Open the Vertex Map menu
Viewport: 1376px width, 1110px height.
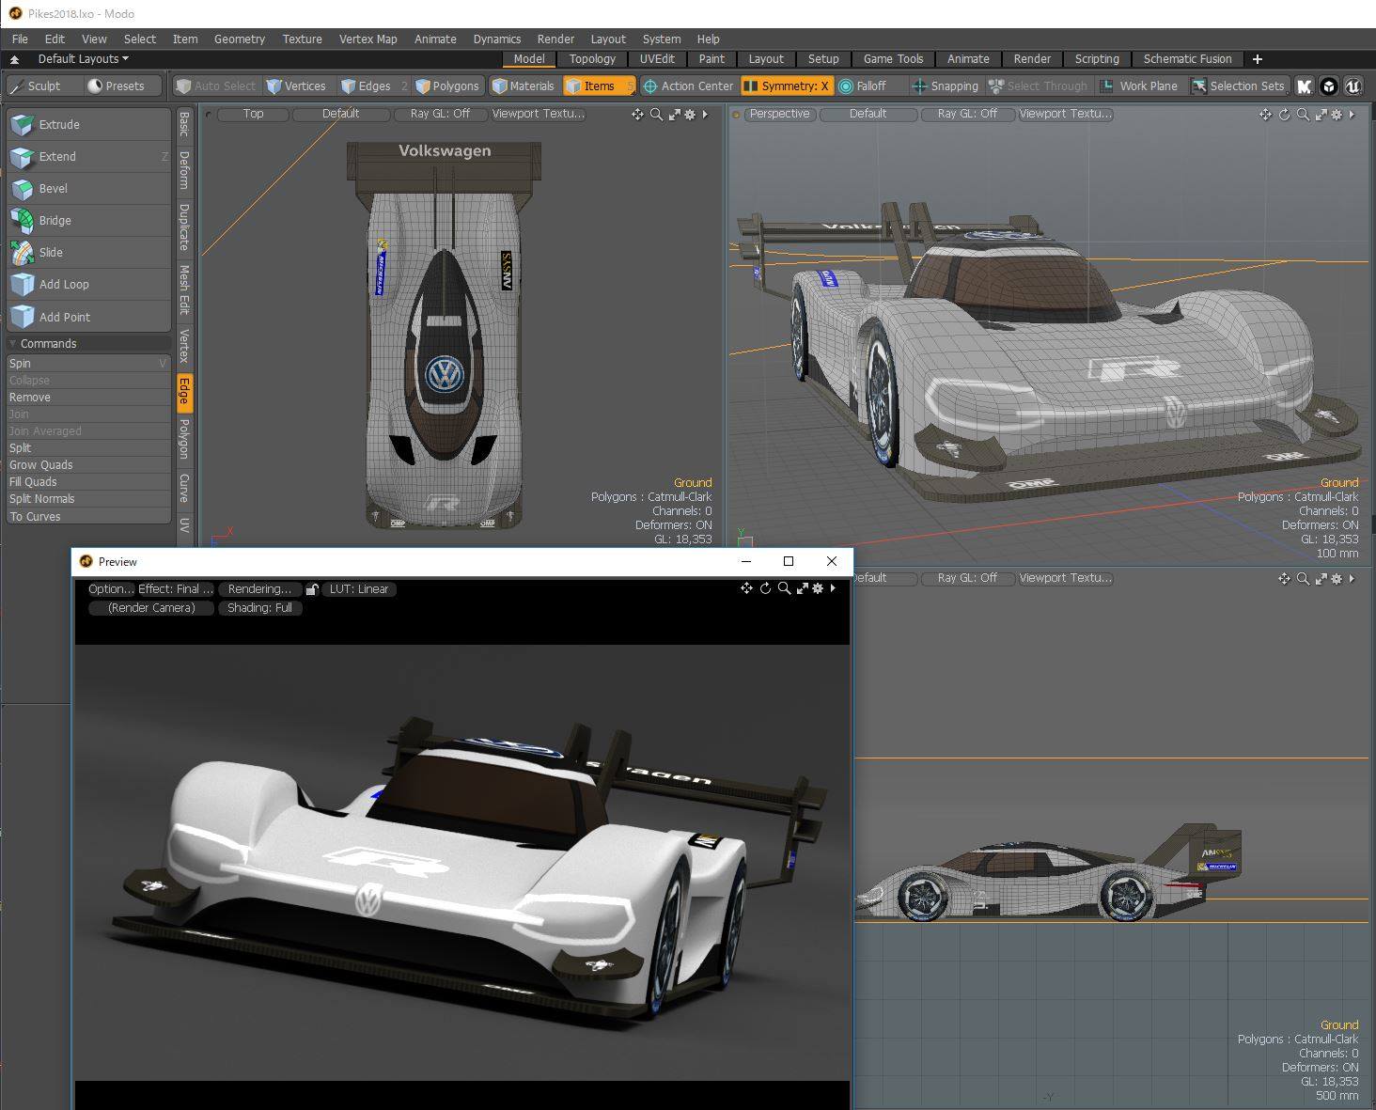367,39
